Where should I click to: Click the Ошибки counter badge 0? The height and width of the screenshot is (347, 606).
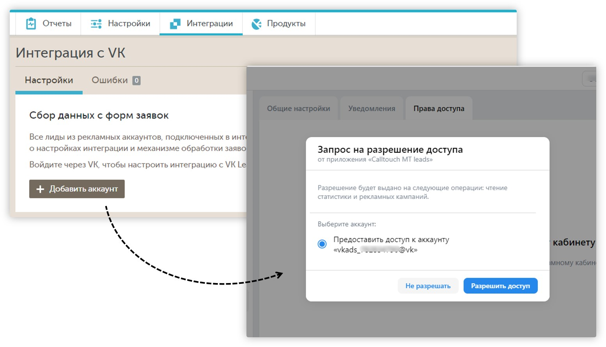[136, 80]
